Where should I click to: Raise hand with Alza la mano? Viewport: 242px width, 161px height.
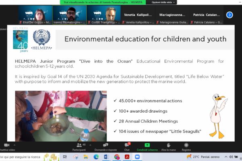168,147
